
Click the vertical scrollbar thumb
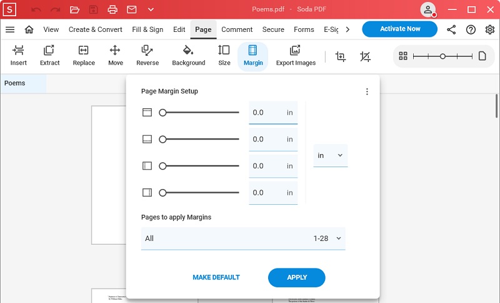pos(497,106)
